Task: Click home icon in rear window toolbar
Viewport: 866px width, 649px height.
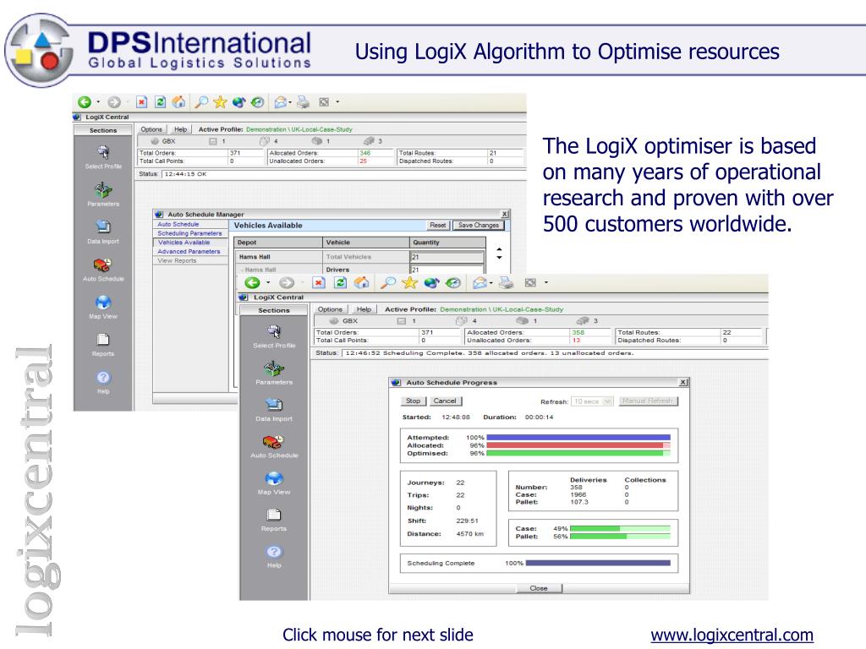Action: click(178, 102)
